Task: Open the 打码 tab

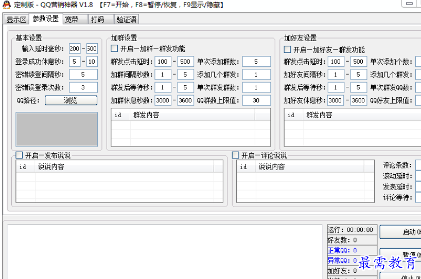Action: click(101, 20)
